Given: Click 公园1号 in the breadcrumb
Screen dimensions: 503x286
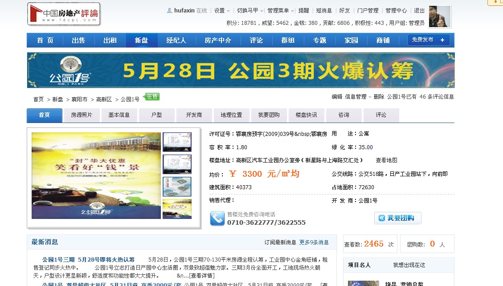Looking at the screenshot, I should coord(130,99).
